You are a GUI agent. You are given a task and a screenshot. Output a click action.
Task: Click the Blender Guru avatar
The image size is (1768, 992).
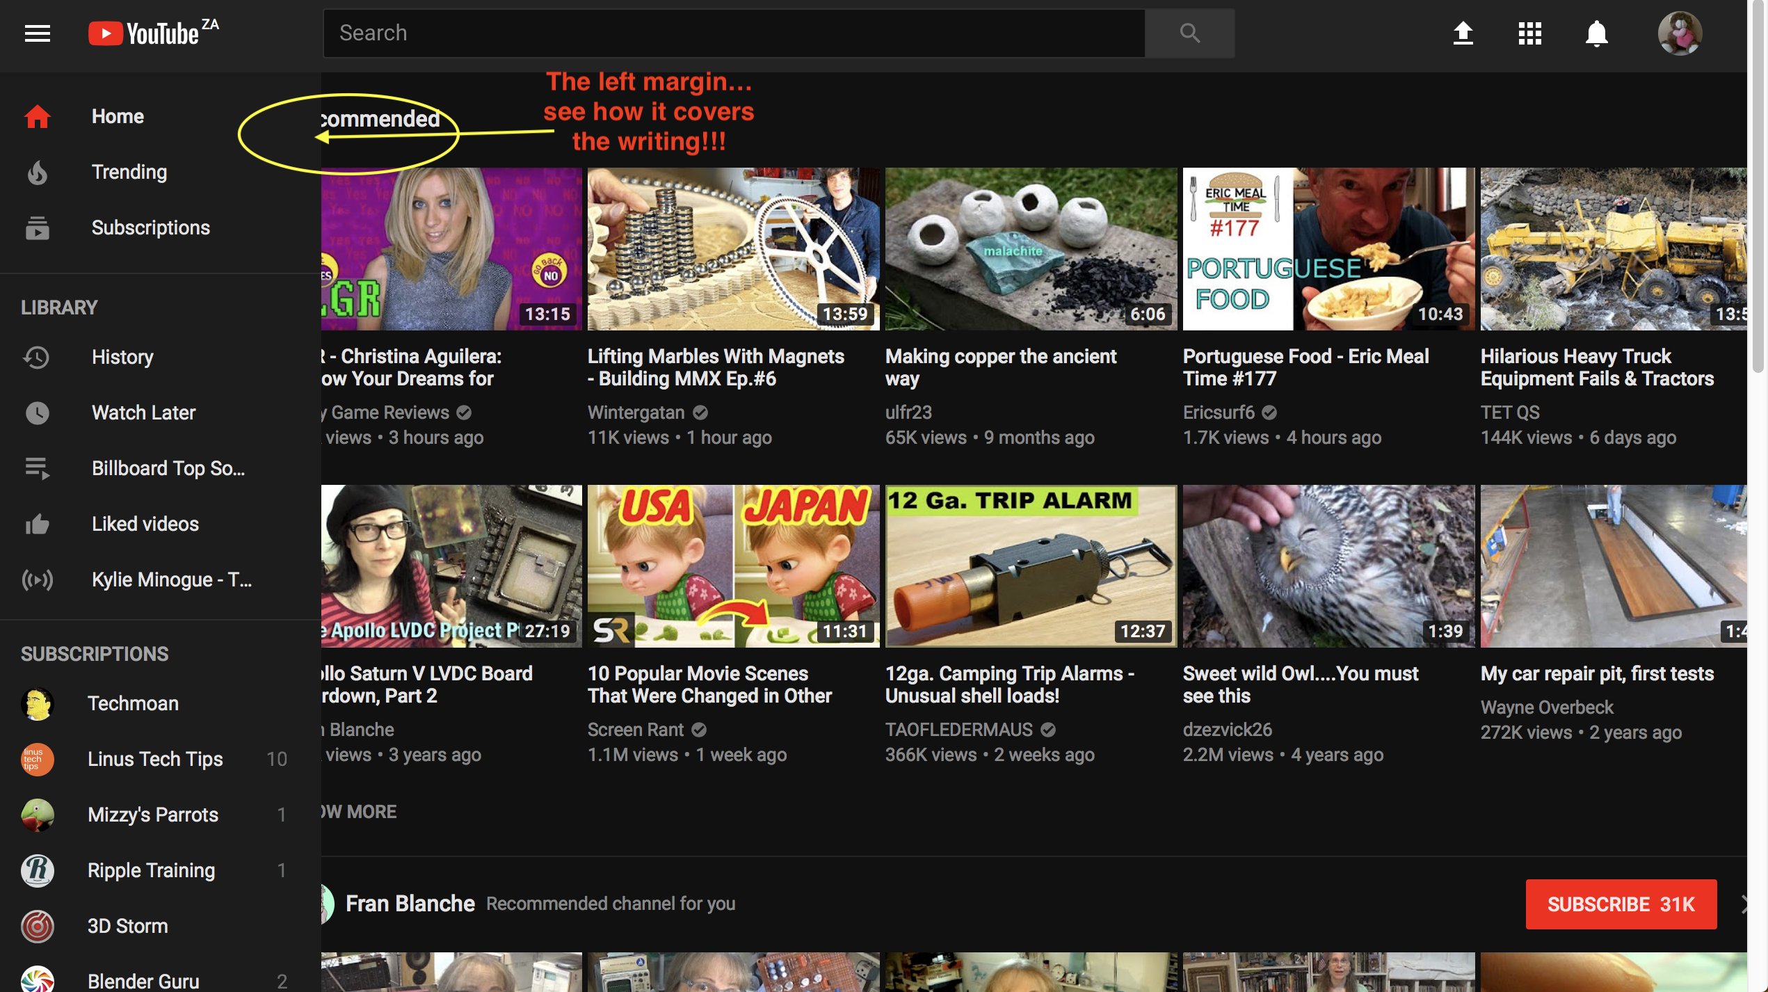tap(38, 979)
